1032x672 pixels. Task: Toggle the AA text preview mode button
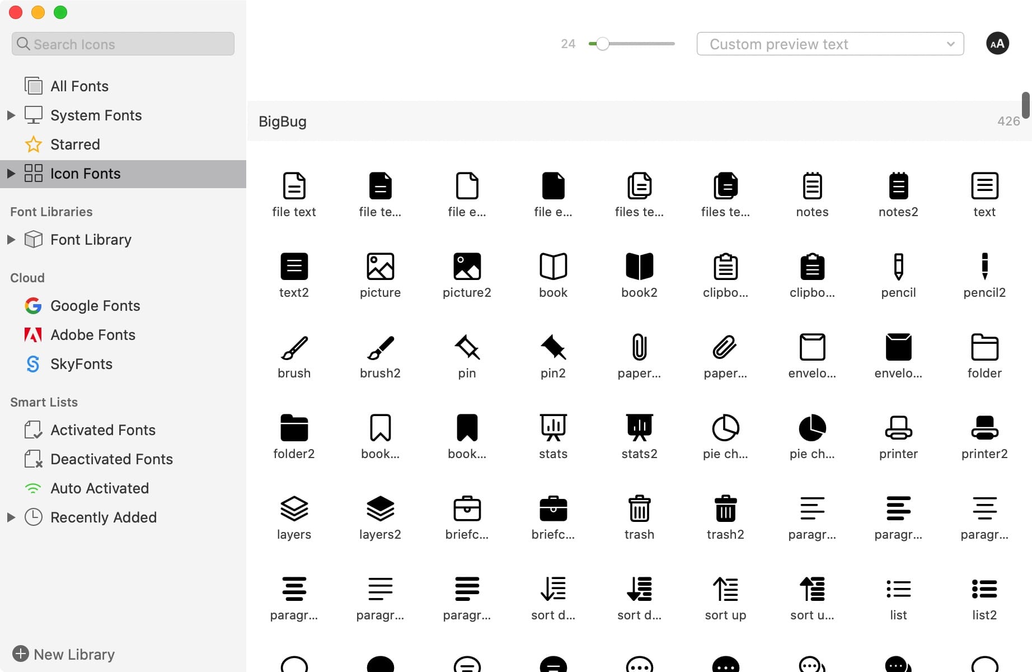[x=997, y=44]
